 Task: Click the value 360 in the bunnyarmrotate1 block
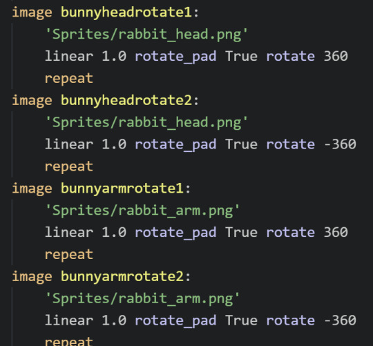336,232
